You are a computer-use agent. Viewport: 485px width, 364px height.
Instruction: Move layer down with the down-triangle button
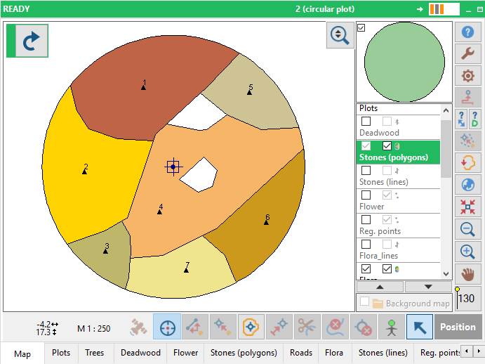pyautogui.click(x=428, y=287)
